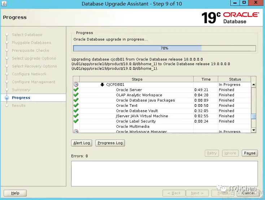Image resolution: width=265 pixels, height=200 pixels.
Task: Click the green checkmark for Oracle Database Vault
Action: pos(76,111)
